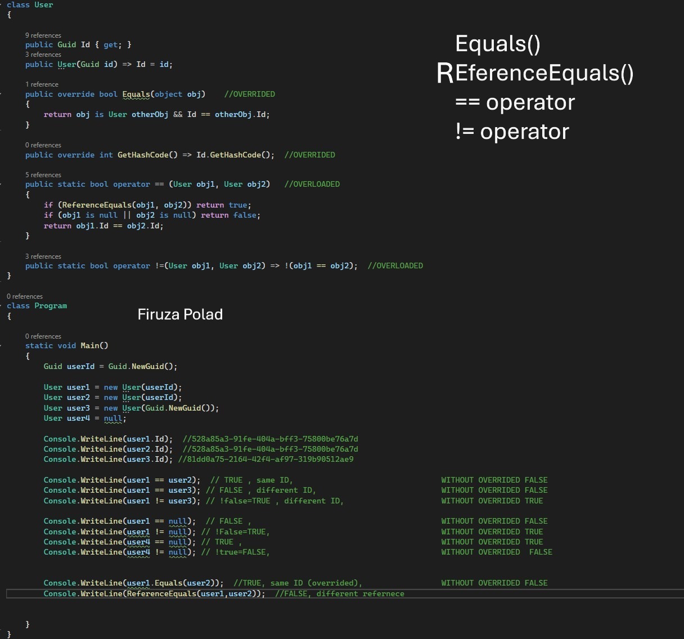Viewport: 684px width, 639px height.
Task: Click the '//FALSE, different refernece' comment
Action: 339,593
